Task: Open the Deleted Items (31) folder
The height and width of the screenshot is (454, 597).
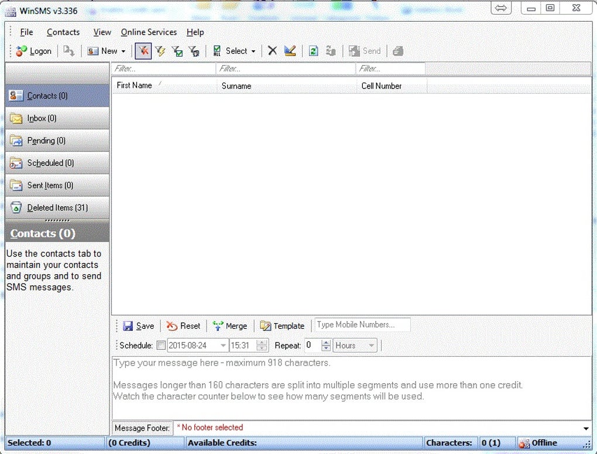Action: point(57,208)
